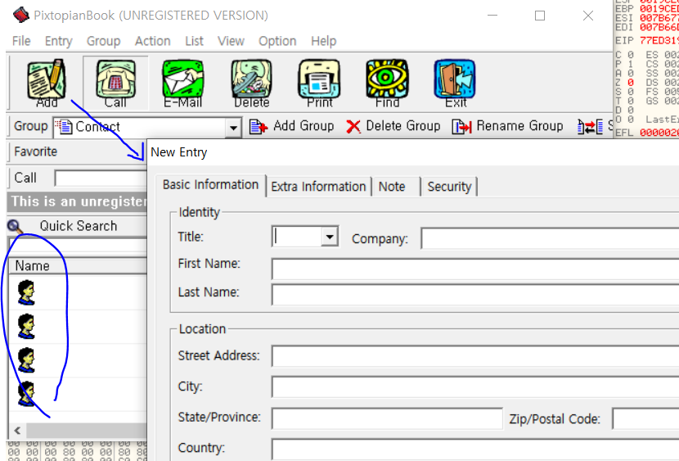Switch to the Security tab
679x461 pixels.
pos(449,187)
